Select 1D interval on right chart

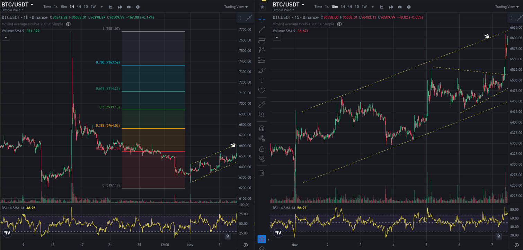[357, 7]
